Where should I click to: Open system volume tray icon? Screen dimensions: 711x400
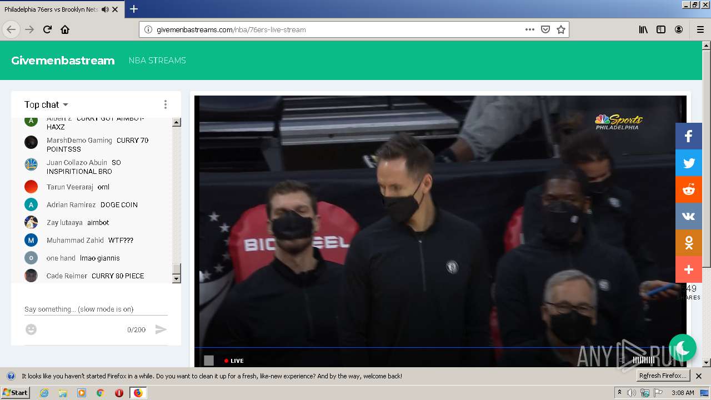(632, 393)
